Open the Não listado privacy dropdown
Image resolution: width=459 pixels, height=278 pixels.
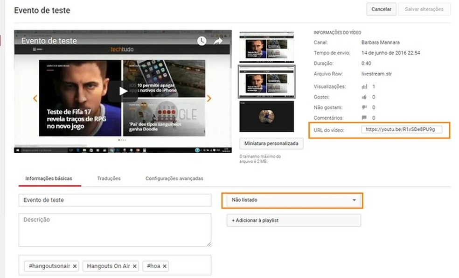[x=292, y=200]
